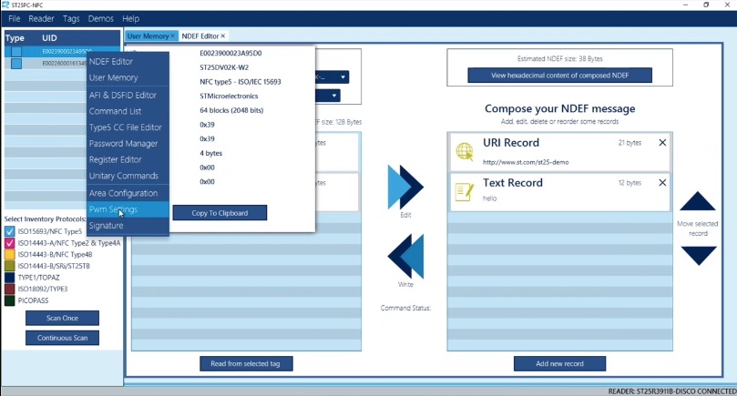Expand the lower dropdown behind the popup
The image size is (737, 396).
334,96
